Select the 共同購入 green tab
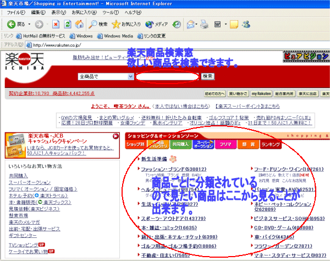 point(180,145)
